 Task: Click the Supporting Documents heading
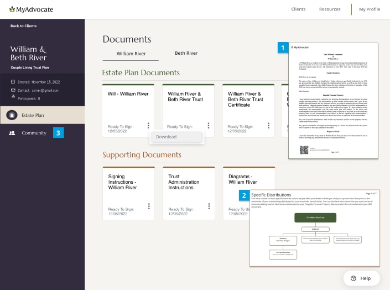pos(142,154)
